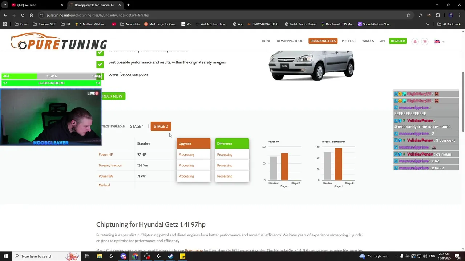Image resolution: width=465 pixels, height=261 pixels.
Task: Click the ORDER NOW button
Action: click(113, 96)
